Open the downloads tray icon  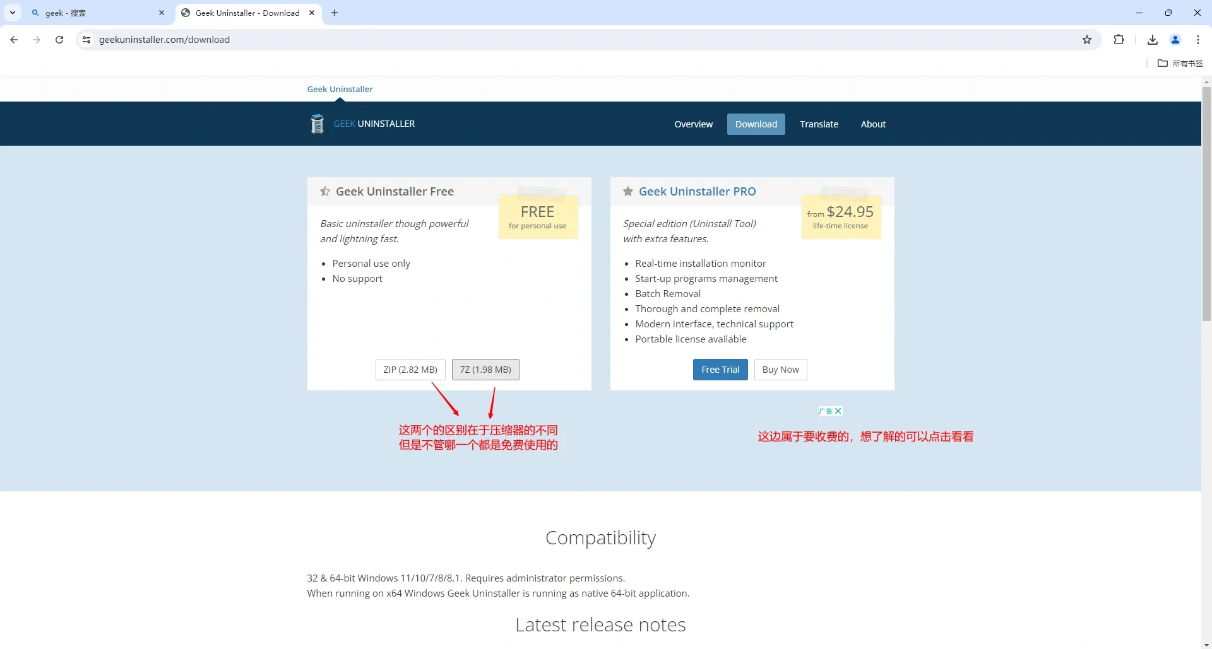pyautogui.click(x=1153, y=40)
